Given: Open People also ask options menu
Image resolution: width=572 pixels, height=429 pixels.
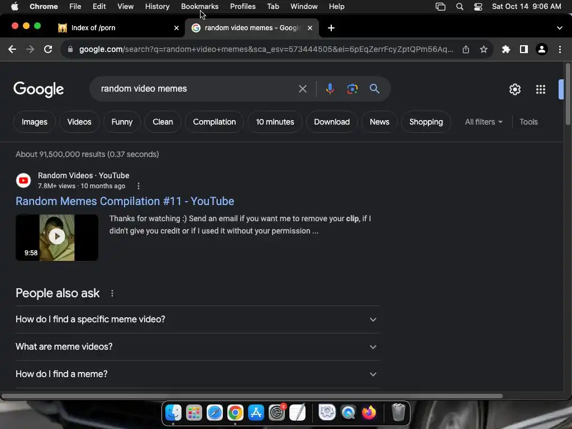Looking at the screenshot, I should tap(112, 293).
